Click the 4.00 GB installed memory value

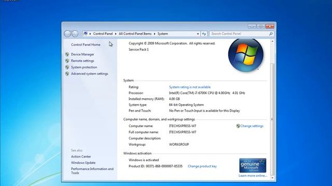pos(174,99)
